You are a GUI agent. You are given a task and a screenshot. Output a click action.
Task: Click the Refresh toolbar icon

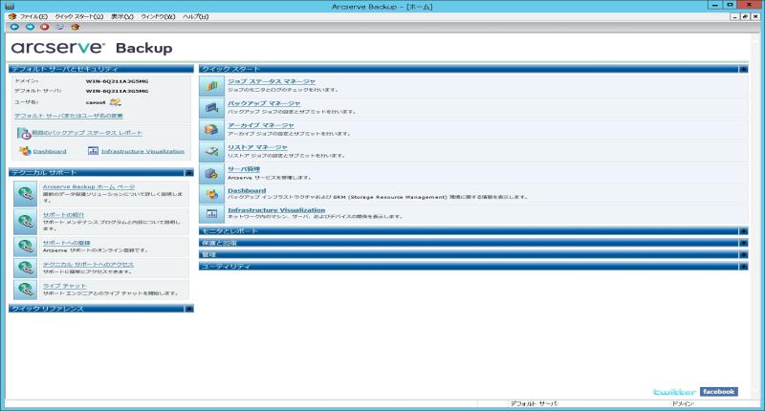coord(60,27)
